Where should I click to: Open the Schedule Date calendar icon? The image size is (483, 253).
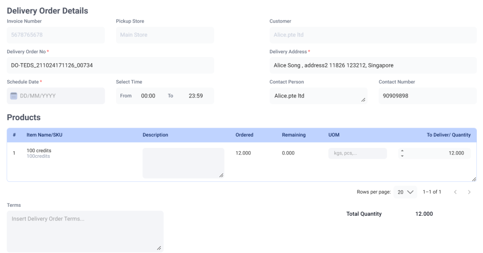click(x=14, y=96)
